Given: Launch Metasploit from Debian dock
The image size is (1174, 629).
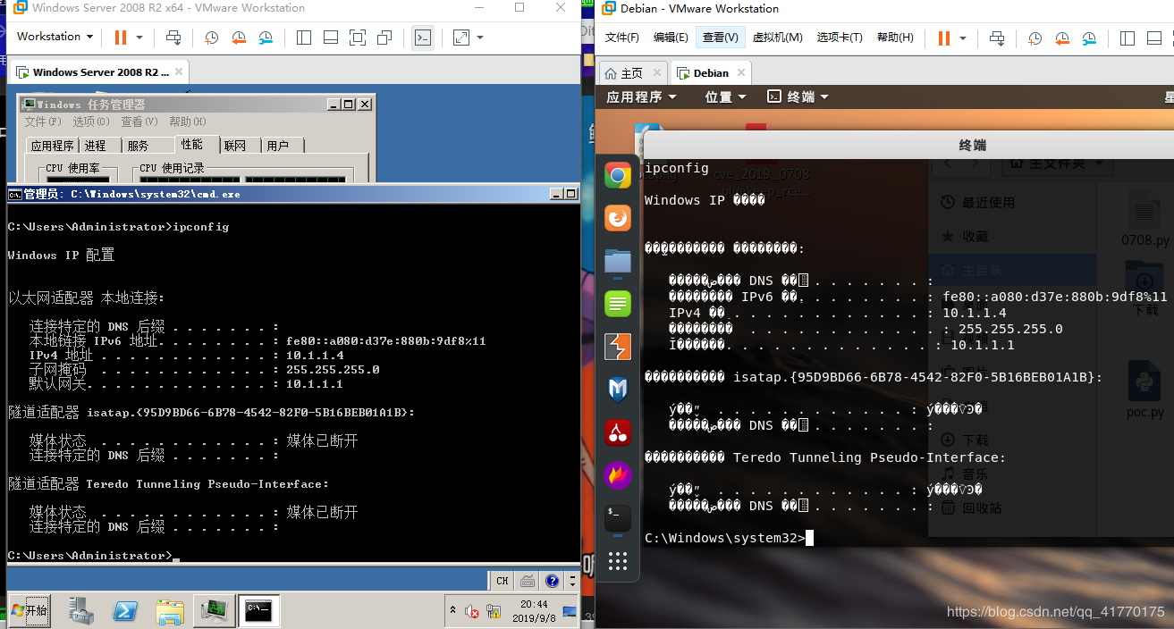Looking at the screenshot, I should (x=618, y=390).
